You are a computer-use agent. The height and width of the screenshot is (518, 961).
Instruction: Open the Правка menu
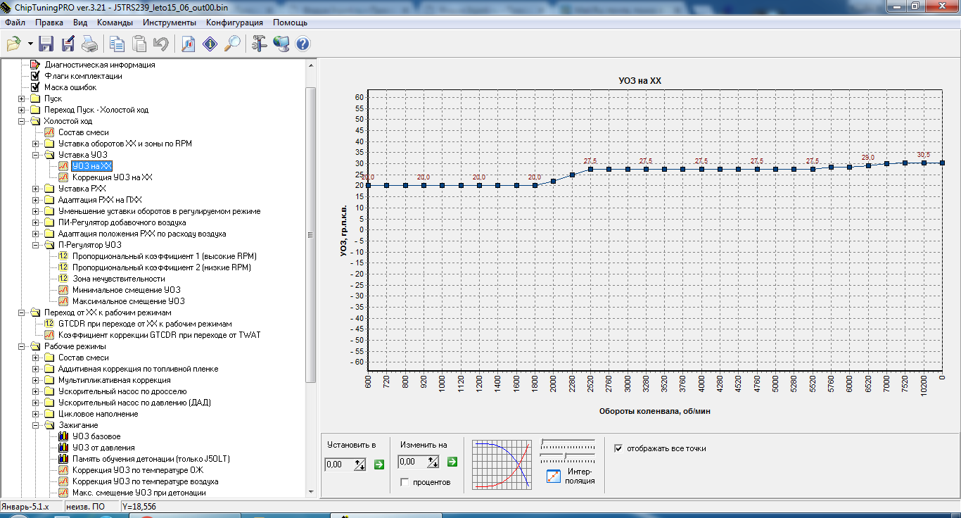point(49,23)
